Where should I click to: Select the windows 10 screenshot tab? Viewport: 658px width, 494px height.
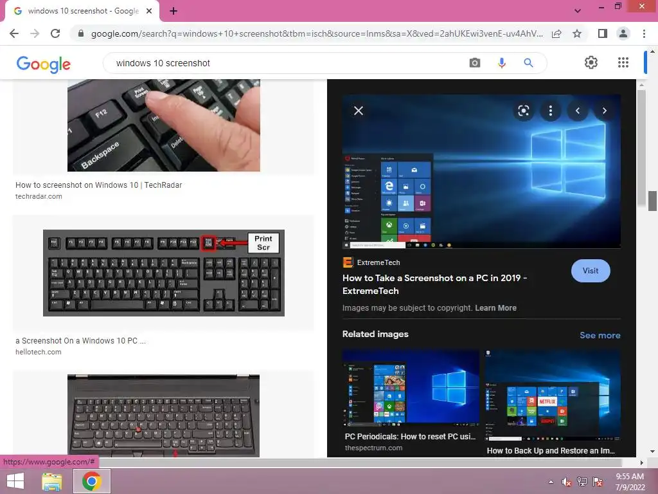point(82,12)
